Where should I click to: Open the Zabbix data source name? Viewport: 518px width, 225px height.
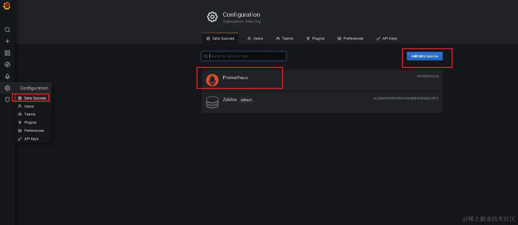pos(230,99)
